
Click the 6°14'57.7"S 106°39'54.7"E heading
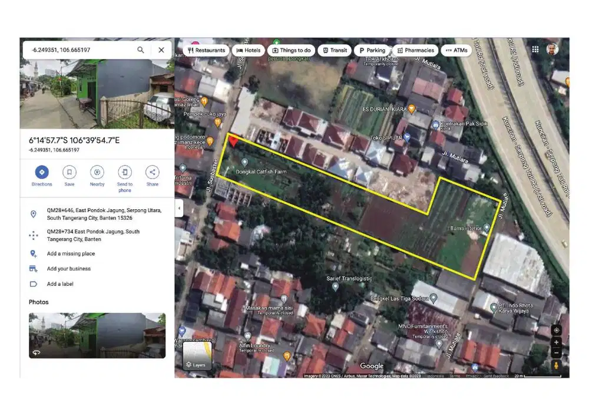coord(74,141)
